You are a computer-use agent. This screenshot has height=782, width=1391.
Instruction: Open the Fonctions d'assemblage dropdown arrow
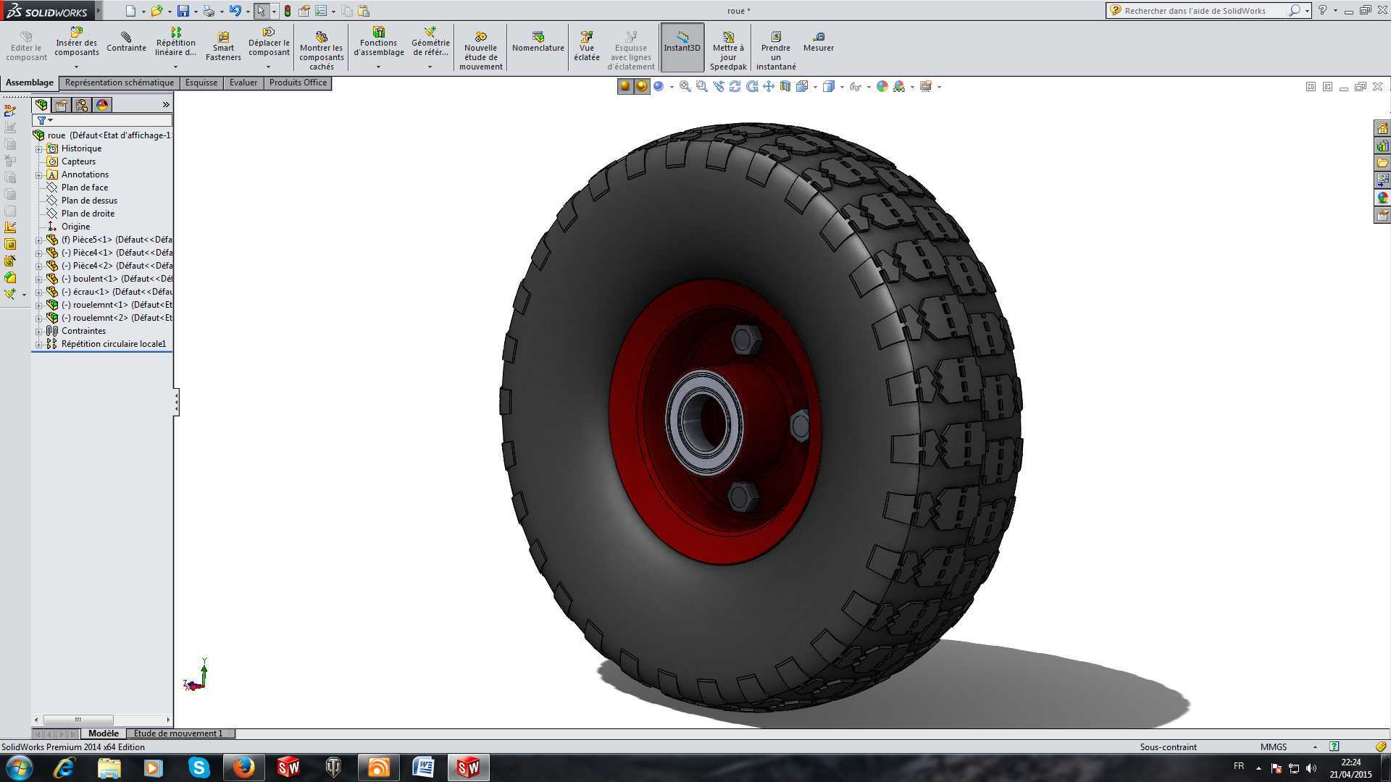(x=378, y=67)
